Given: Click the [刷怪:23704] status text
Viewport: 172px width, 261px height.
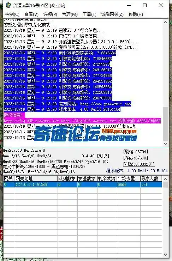Looking at the screenshot, I should (136, 152).
